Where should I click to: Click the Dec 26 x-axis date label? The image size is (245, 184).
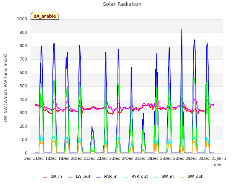coord(145,158)
